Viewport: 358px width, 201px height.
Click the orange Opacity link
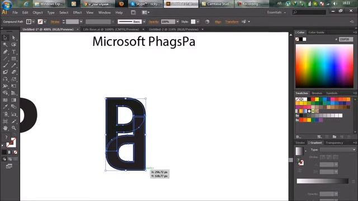click(153, 22)
